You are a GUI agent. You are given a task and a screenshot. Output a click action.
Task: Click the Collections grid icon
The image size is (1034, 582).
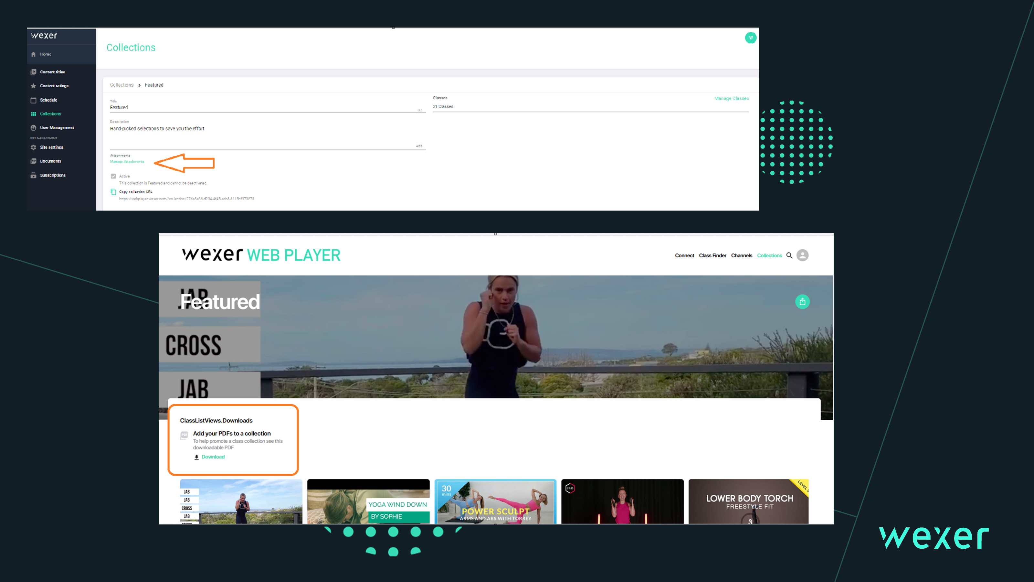33,114
